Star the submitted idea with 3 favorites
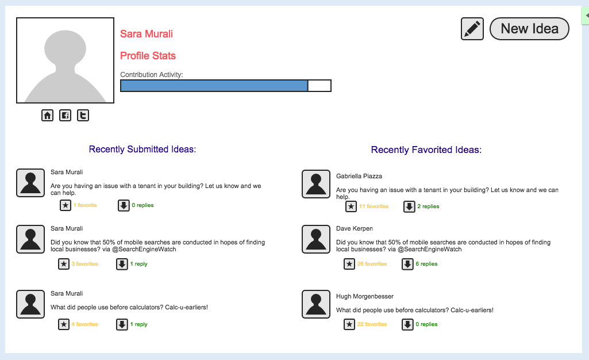This screenshot has height=360, width=589. point(64,264)
